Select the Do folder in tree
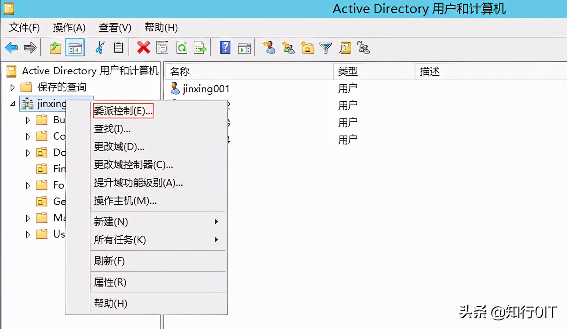This screenshot has height=329, width=567. [59, 152]
